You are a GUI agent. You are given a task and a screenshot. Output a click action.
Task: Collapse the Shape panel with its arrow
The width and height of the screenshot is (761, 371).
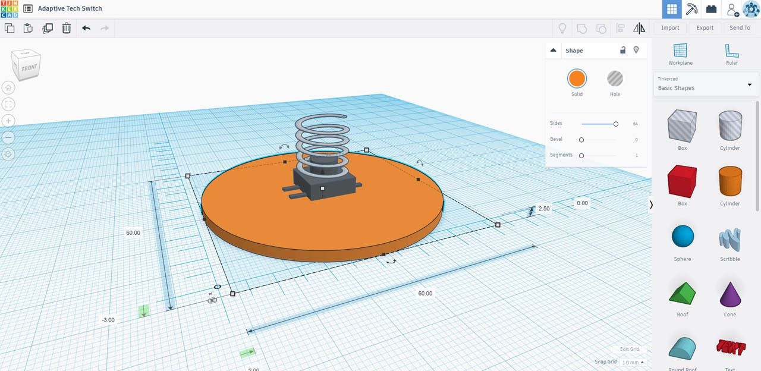[x=554, y=50]
